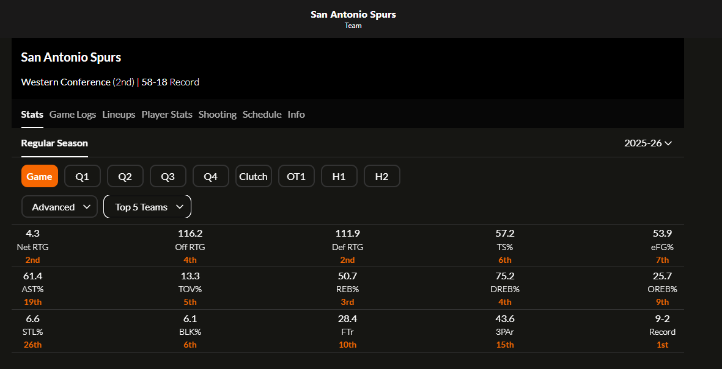Click the San Antonio Spurs team heading
722x369 pixels.
71,57
